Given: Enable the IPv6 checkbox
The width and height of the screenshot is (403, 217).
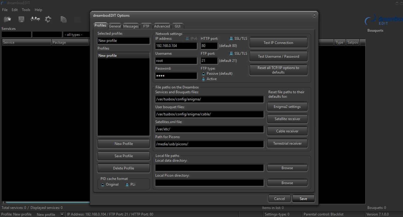Looking at the screenshot, I should (187, 39).
